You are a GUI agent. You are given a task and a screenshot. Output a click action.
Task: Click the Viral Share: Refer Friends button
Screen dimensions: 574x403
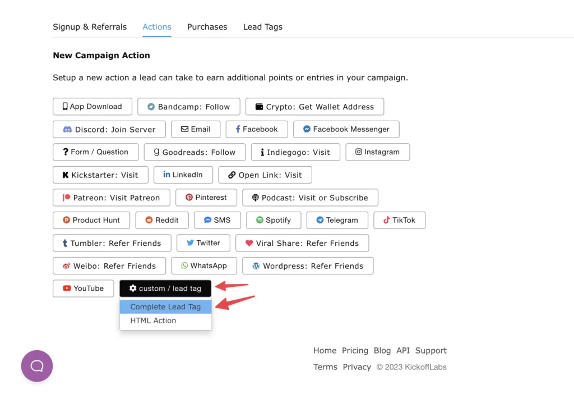click(302, 243)
